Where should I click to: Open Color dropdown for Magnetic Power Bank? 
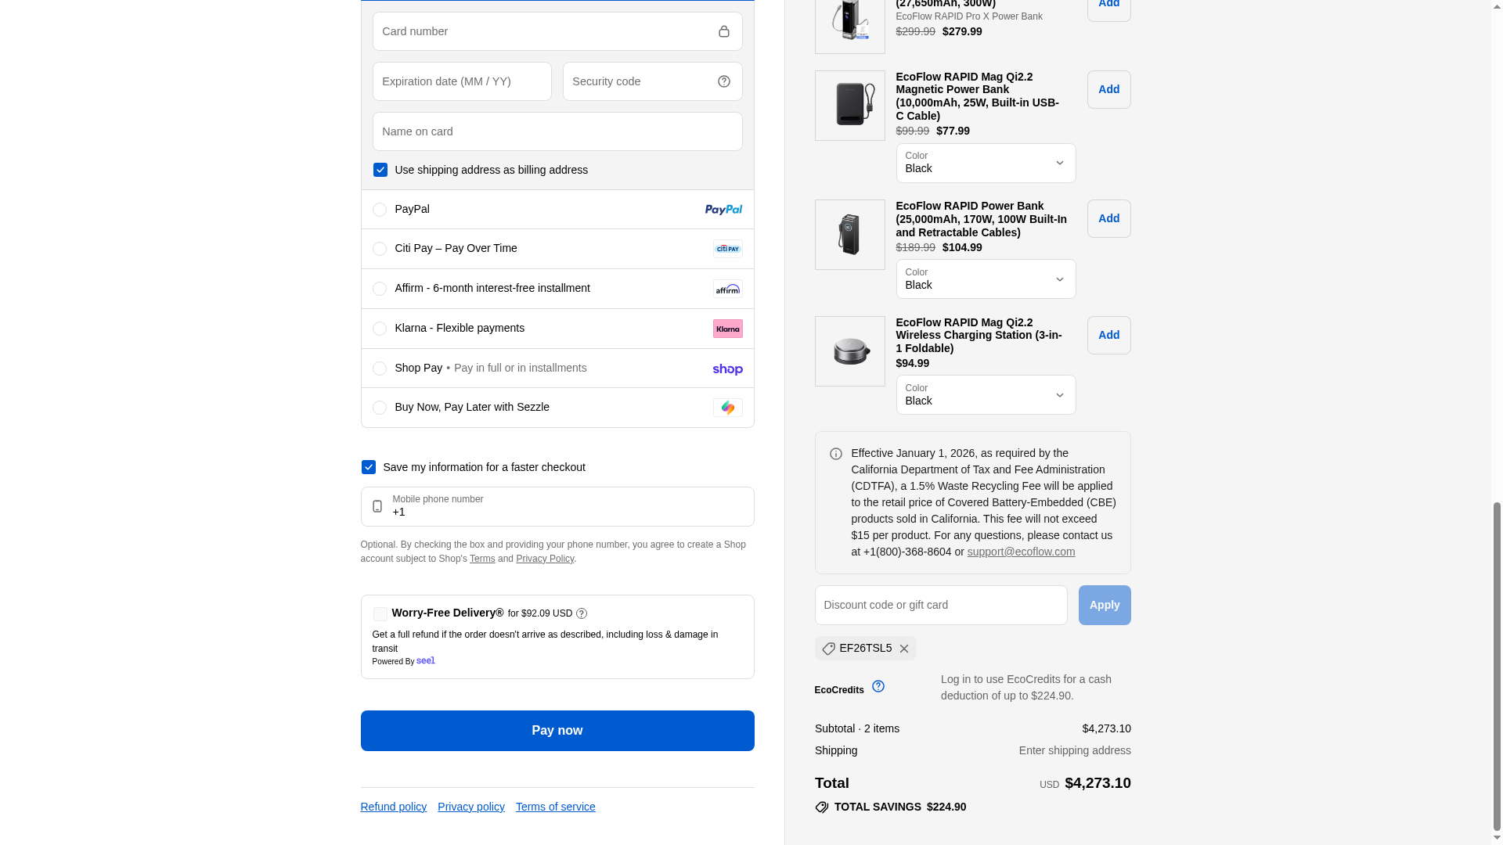pos(986,164)
